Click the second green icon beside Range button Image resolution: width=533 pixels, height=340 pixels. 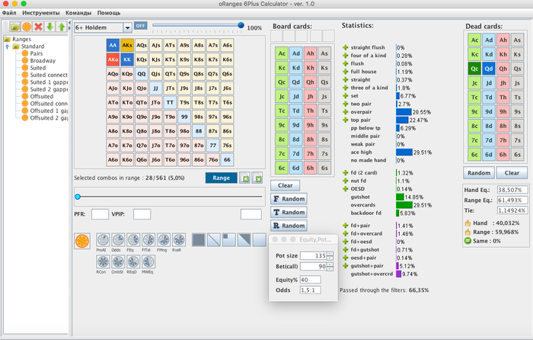point(257,178)
